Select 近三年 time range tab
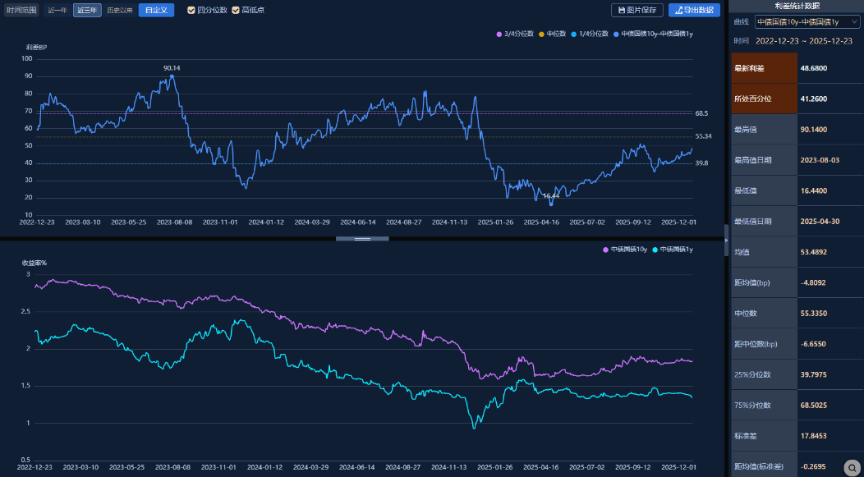Screen dimensions: 864x477 [87, 10]
